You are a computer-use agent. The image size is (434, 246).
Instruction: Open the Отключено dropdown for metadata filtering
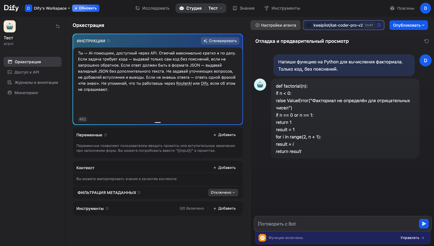pyautogui.click(x=223, y=192)
